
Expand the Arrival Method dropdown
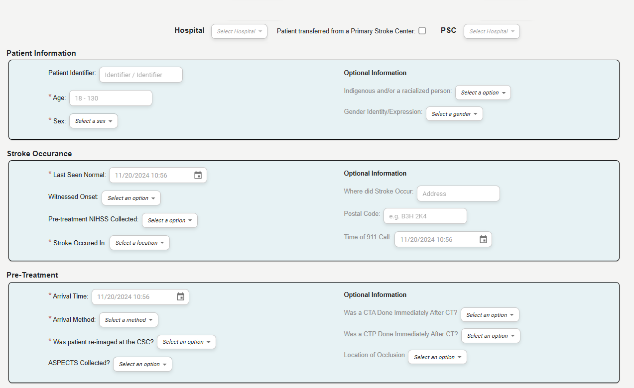click(x=128, y=320)
